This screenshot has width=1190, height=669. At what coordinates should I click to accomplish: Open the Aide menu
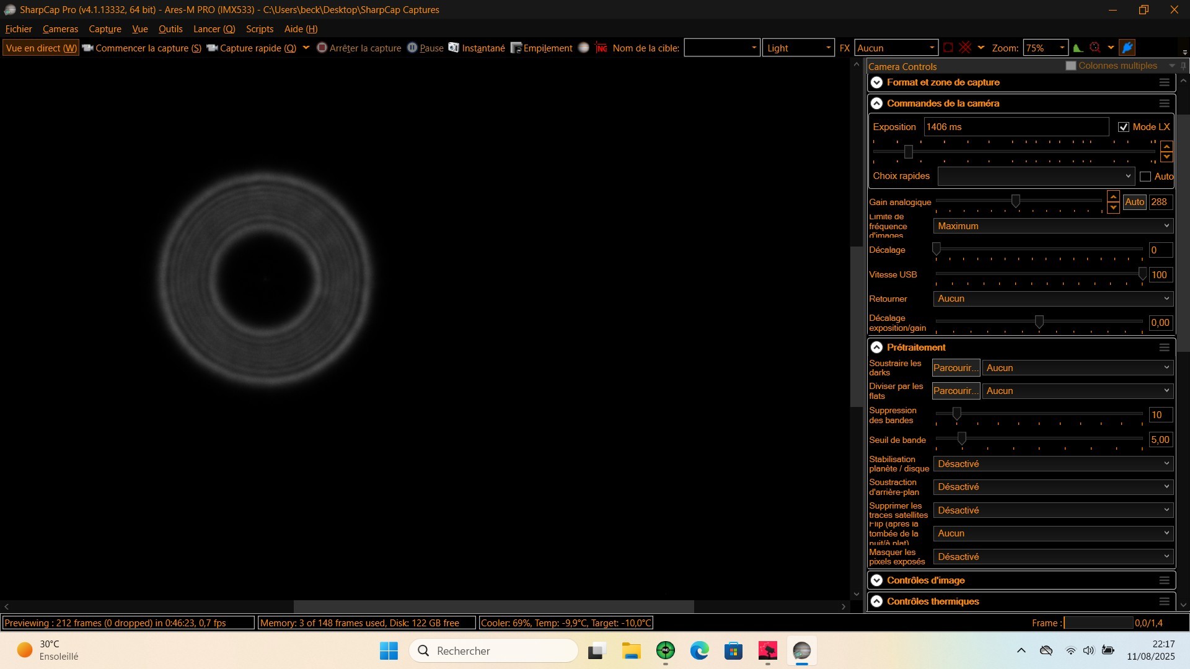pos(301,29)
